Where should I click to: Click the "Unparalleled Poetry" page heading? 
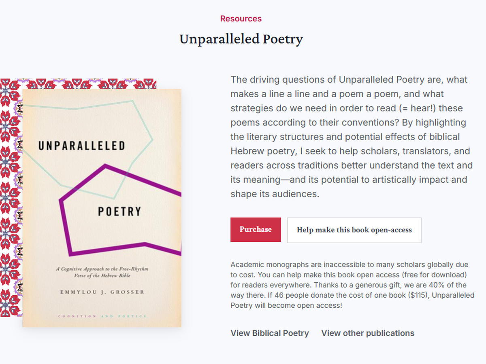click(x=241, y=39)
